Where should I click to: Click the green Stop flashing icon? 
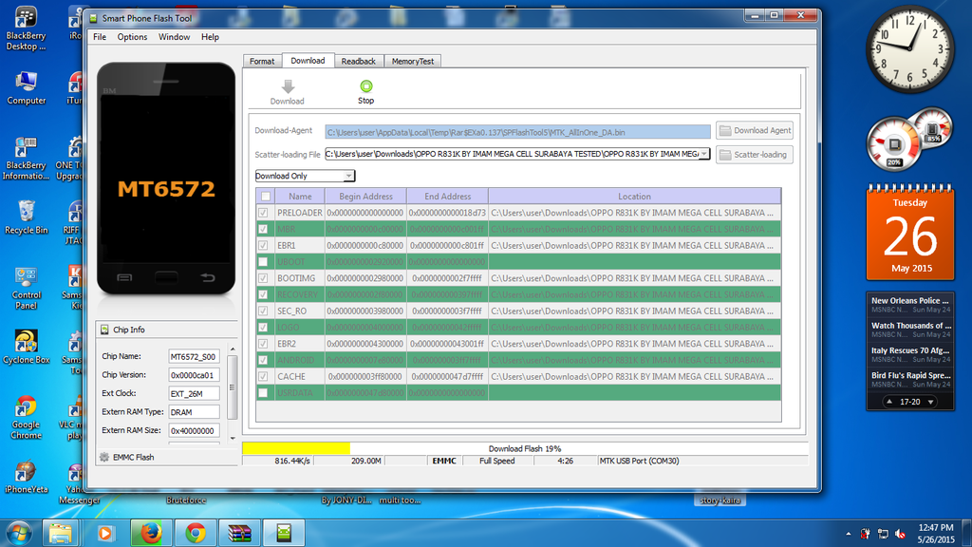click(365, 87)
